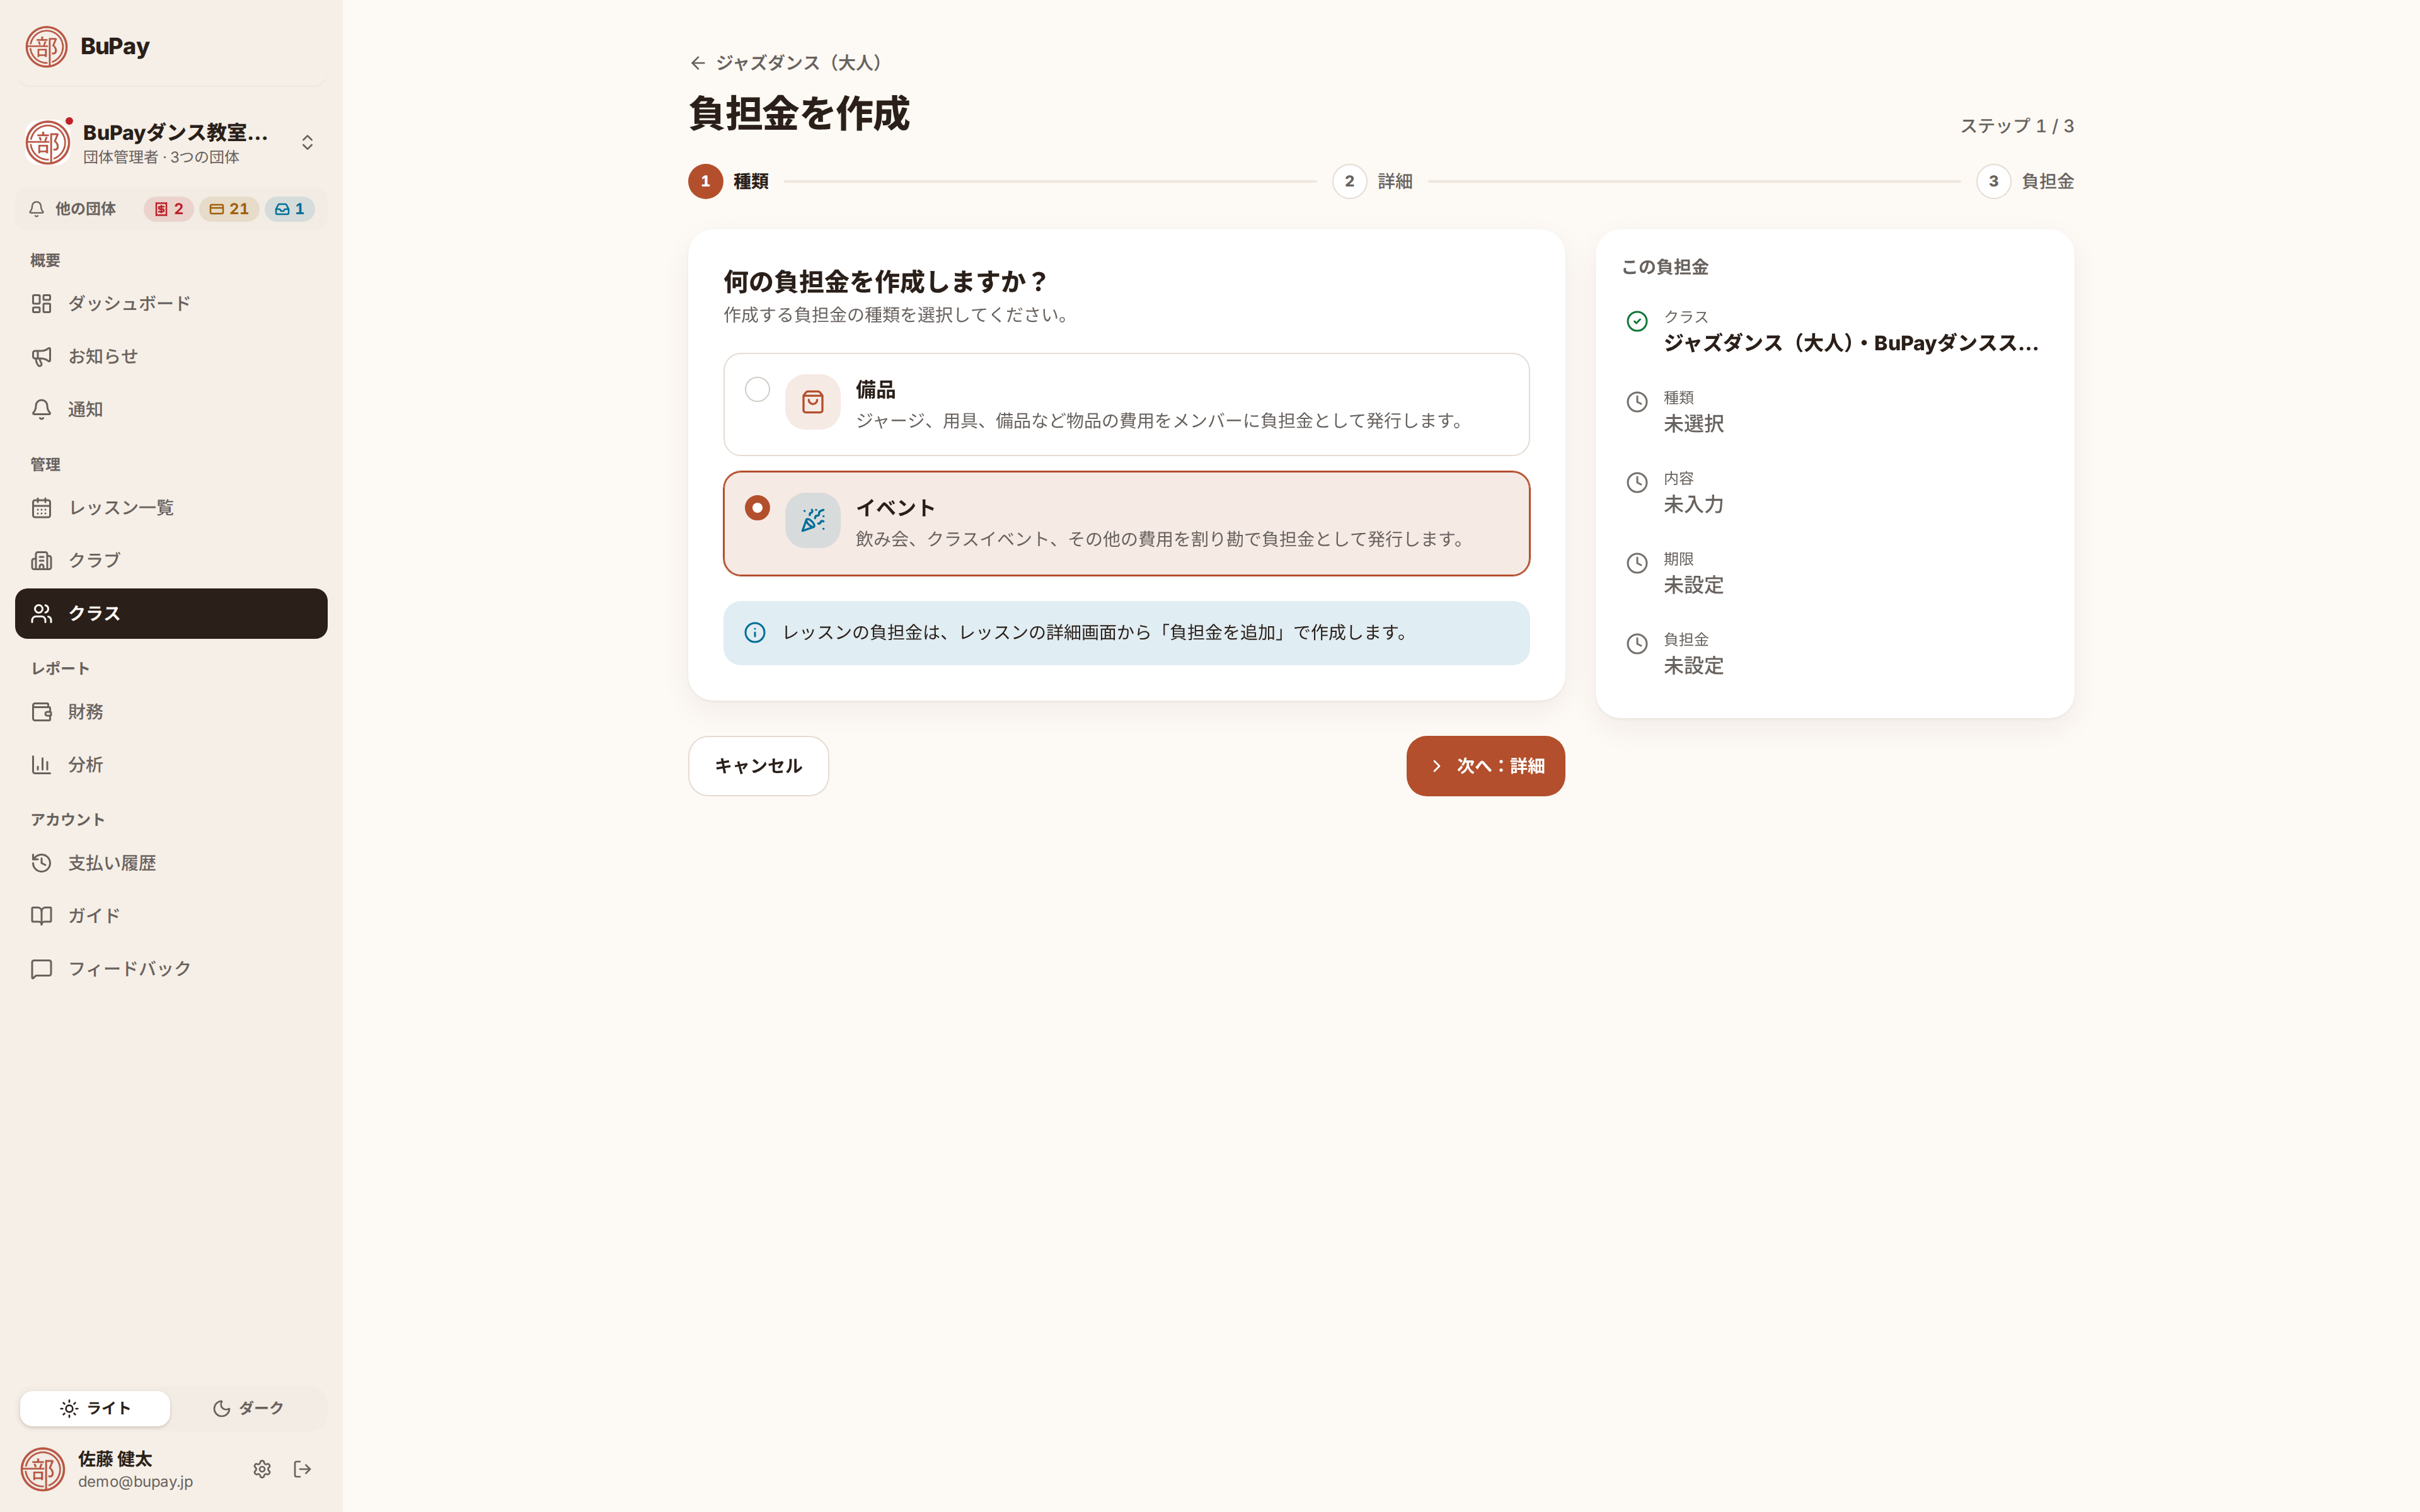Go to step 3 負担金

[2025, 182]
